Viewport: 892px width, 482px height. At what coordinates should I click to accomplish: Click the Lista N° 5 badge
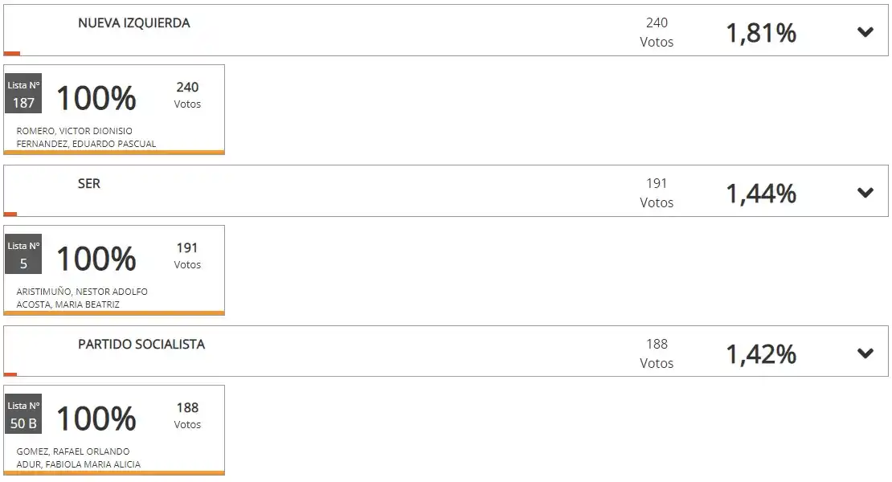23,255
